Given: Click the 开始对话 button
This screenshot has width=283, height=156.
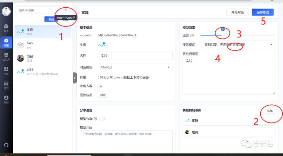Looking at the screenshot, I should point(237,12).
